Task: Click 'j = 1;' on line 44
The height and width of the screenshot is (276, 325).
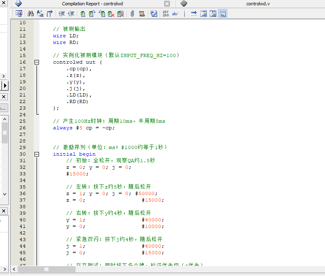Action: click(x=76, y=246)
